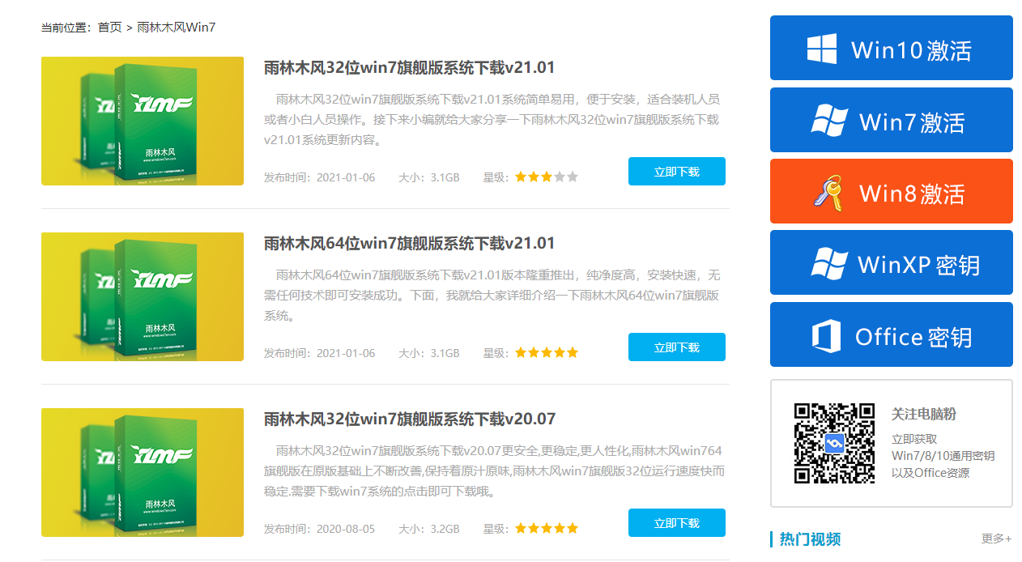Click 立即下载 for 32位 win7 v20.07

tap(676, 523)
